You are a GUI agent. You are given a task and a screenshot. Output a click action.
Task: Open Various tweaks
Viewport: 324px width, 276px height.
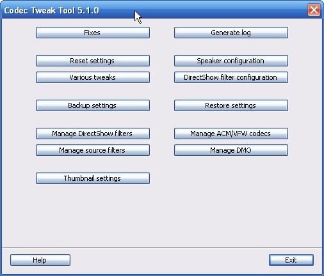tap(93, 77)
